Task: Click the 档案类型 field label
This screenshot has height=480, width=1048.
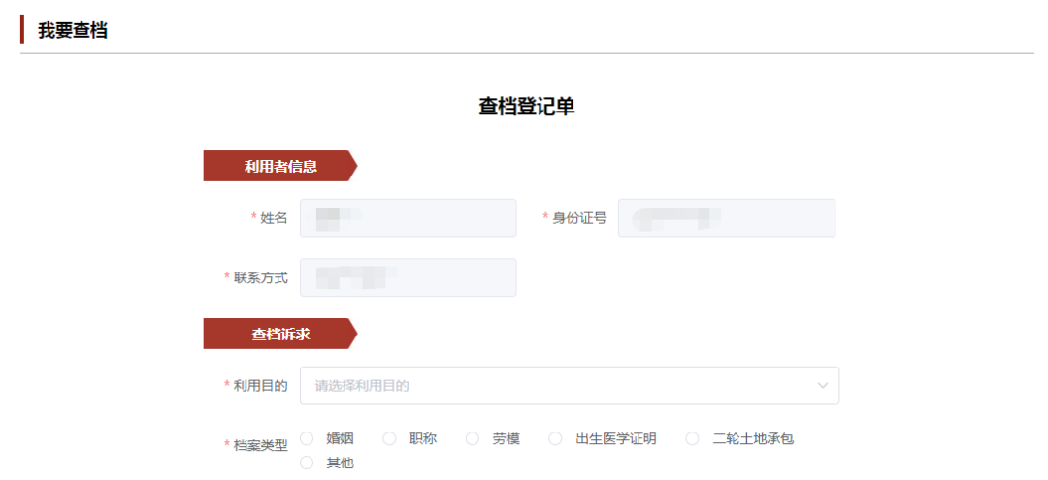Action: 260,445
